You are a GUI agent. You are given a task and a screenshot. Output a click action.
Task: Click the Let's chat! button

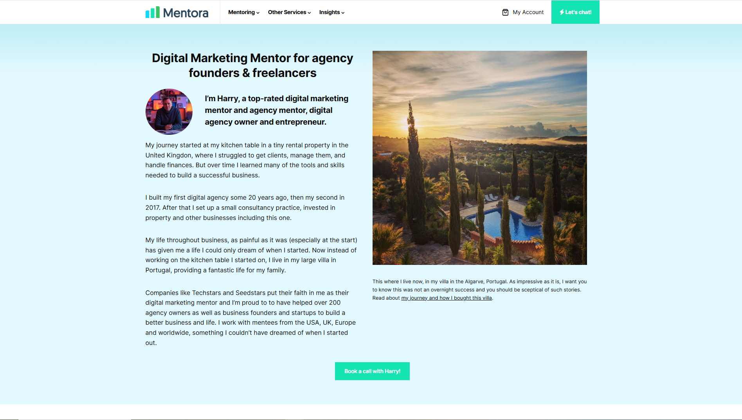pyautogui.click(x=575, y=12)
